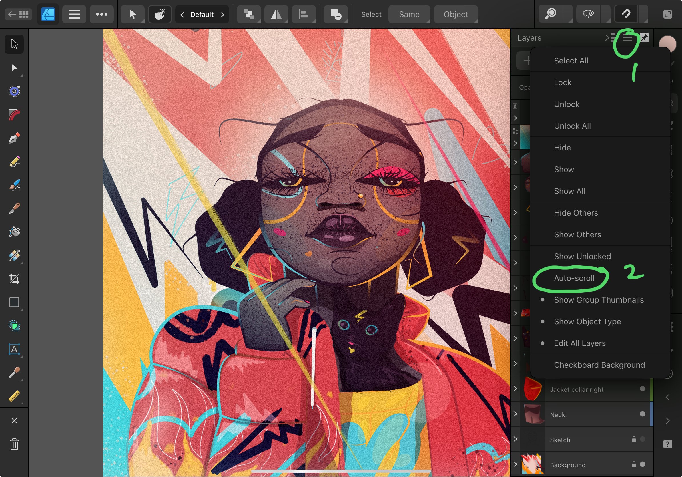Select the Node tool
Viewport: 682px width, 477px height.
tap(14, 68)
